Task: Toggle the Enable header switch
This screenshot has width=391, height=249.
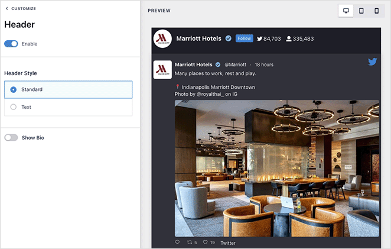Action: click(11, 44)
